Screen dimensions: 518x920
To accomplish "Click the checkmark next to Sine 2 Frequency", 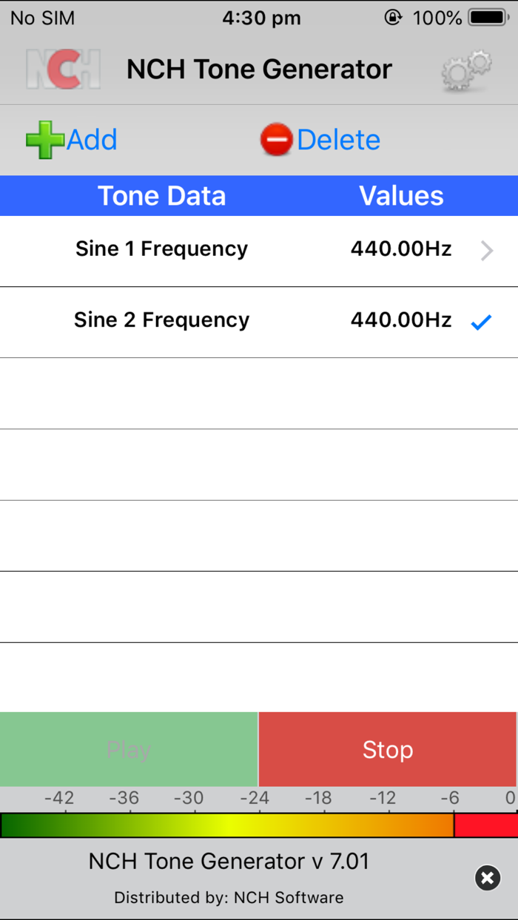I will [x=482, y=321].
